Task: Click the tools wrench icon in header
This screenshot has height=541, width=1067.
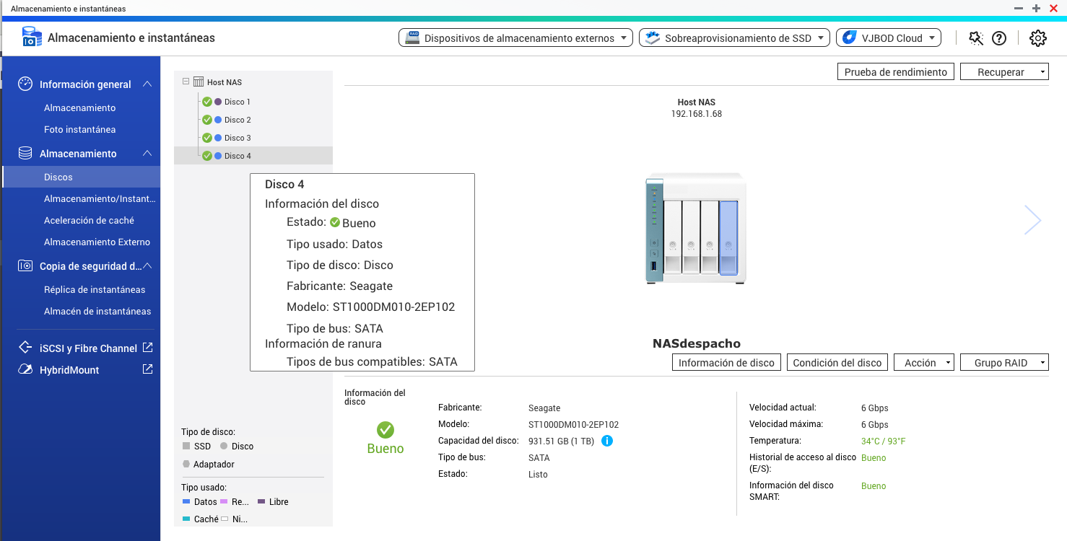Action: 976,38
